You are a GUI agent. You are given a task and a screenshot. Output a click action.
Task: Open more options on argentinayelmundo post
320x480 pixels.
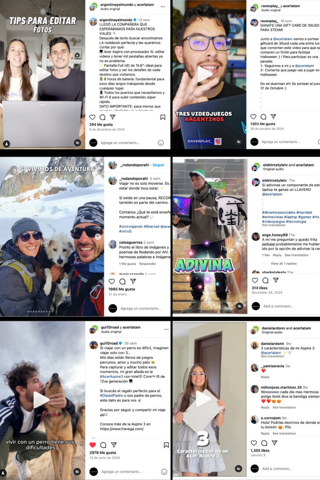(x=163, y=7)
